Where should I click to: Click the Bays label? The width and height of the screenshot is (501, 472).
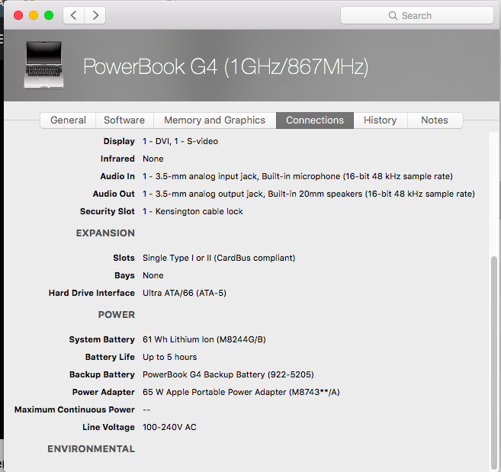(124, 275)
